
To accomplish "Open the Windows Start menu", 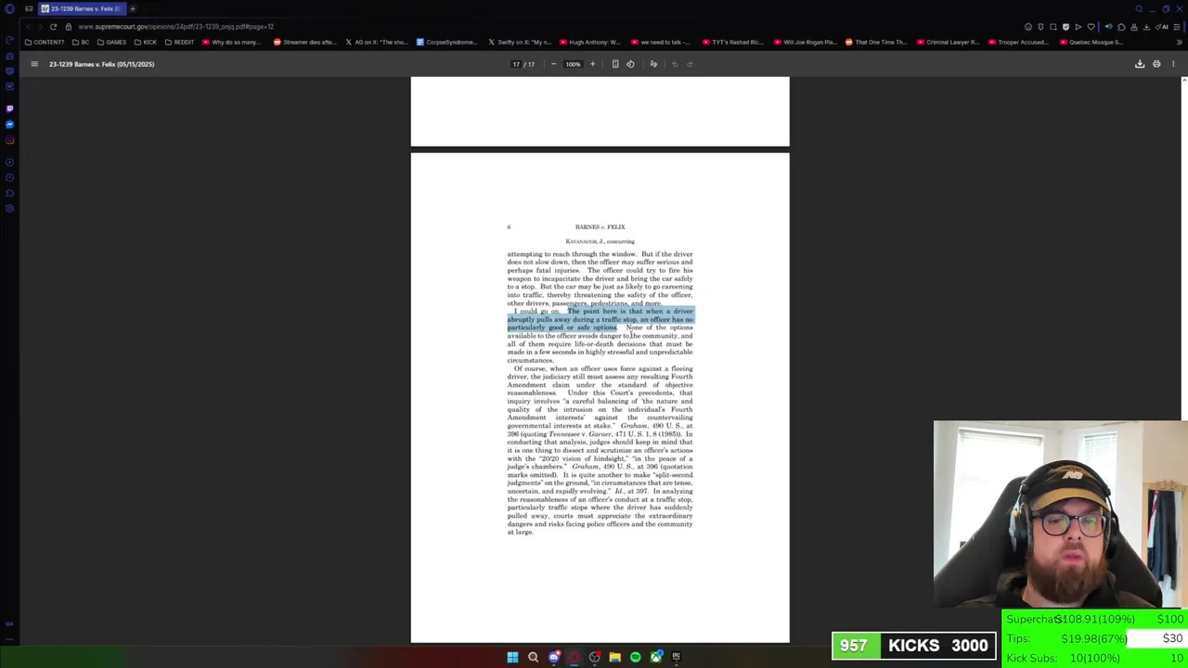I will (x=512, y=657).
